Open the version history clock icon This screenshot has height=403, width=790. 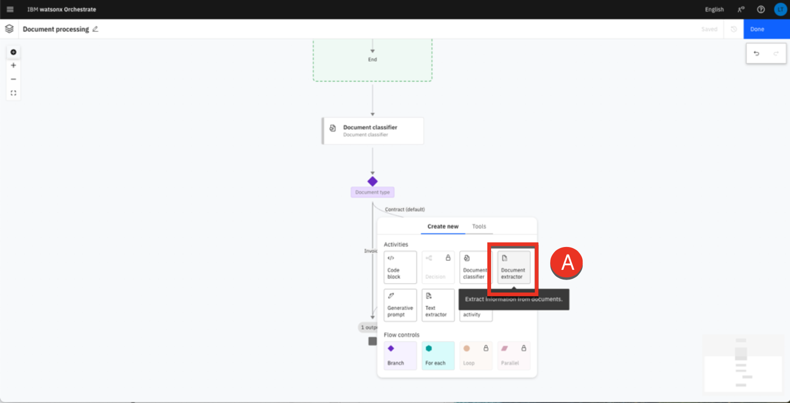point(734,29)
